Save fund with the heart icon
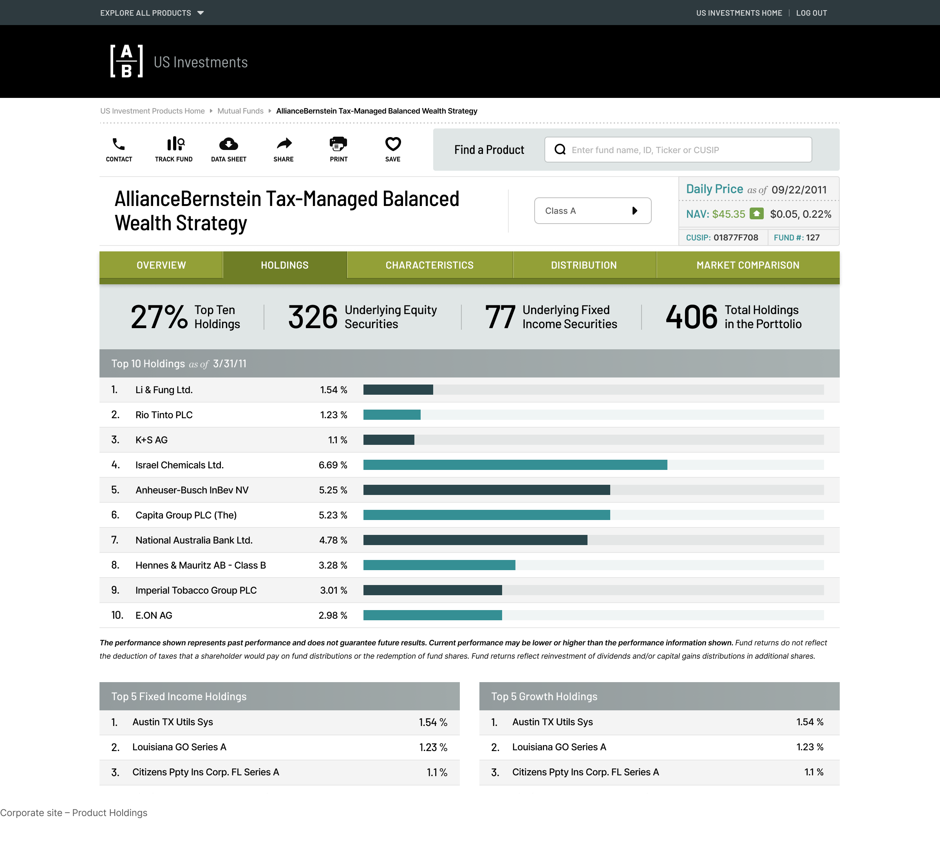940x856 pixels. click(x=393, y=144)
